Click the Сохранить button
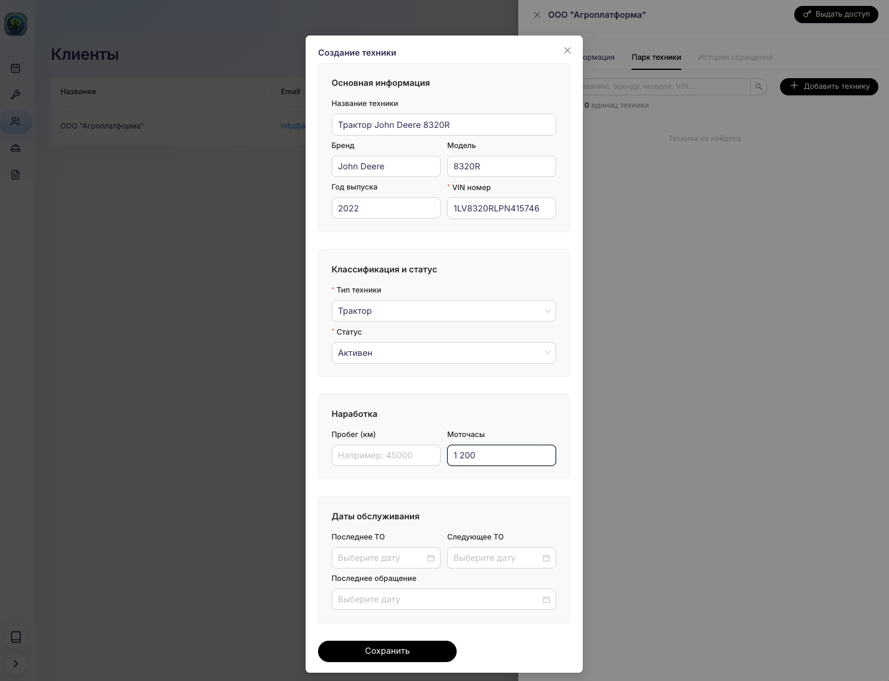Screen dimensions: 889x681 pos(387,651)
